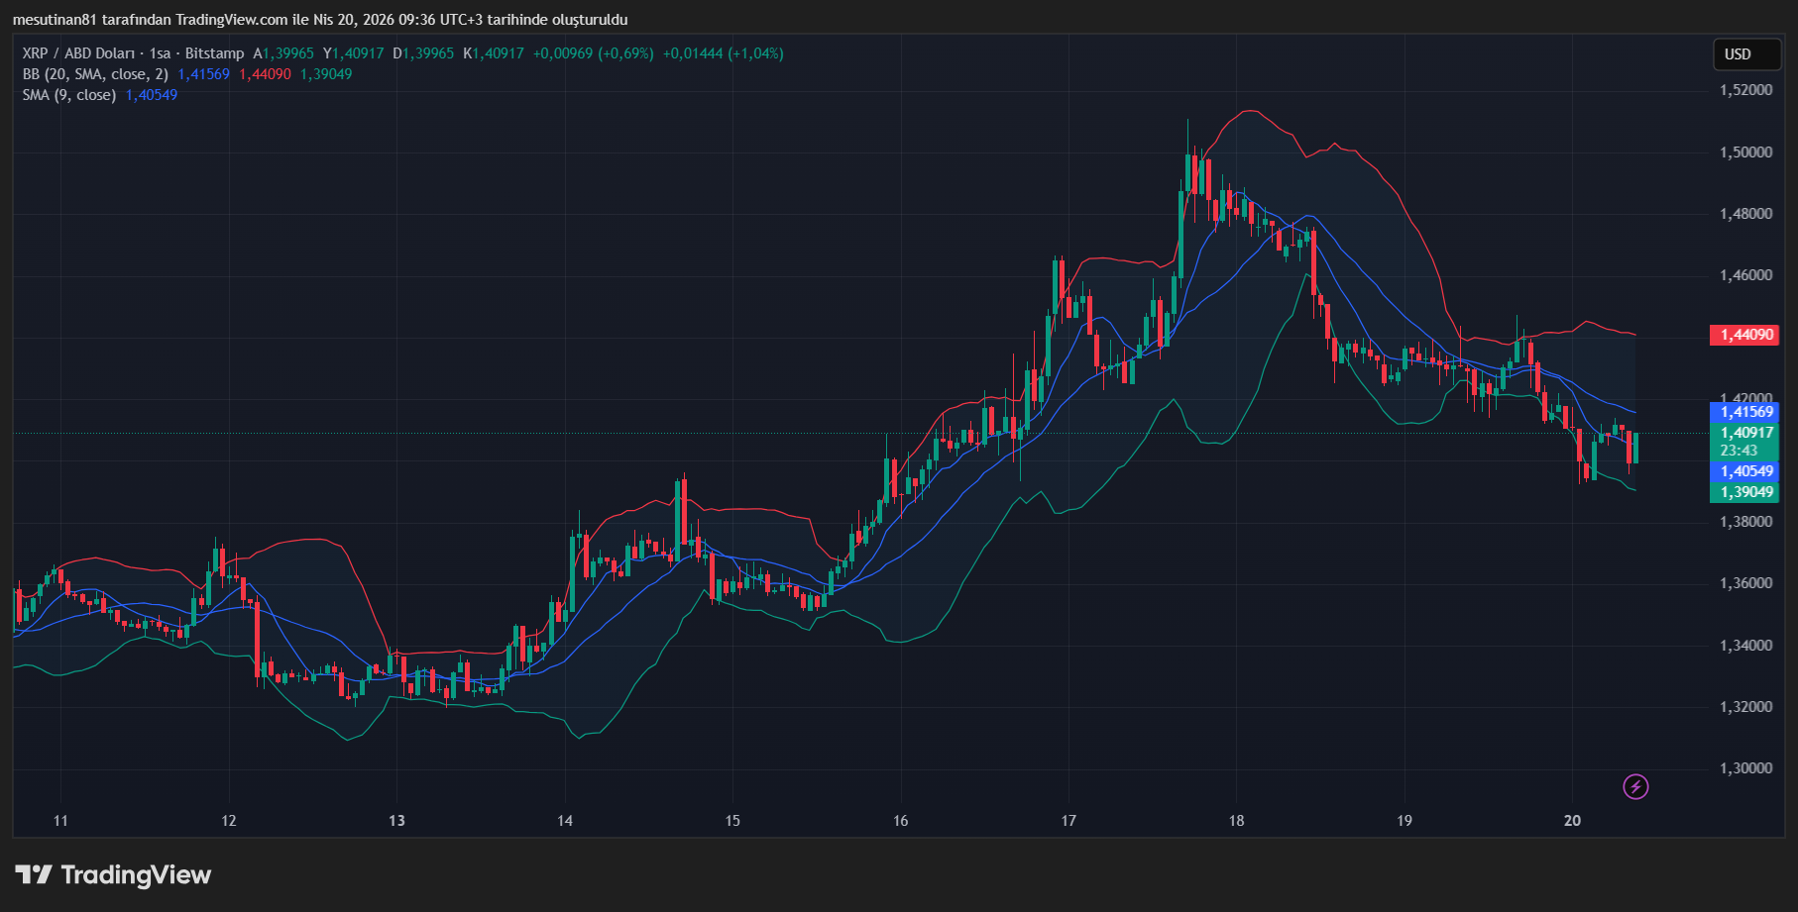
Task: Select the green 1,40917 last price label
Action: click(1744, 433)
